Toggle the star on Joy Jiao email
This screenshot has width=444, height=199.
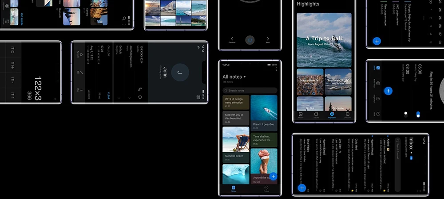(x=336, y=191)
